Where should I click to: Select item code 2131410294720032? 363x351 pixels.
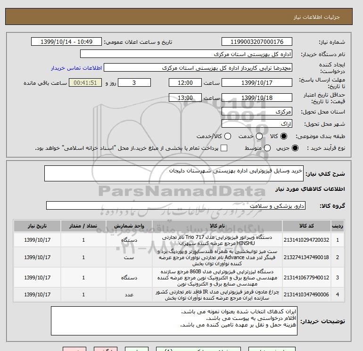pyautogui.click(x=306, y=240)
